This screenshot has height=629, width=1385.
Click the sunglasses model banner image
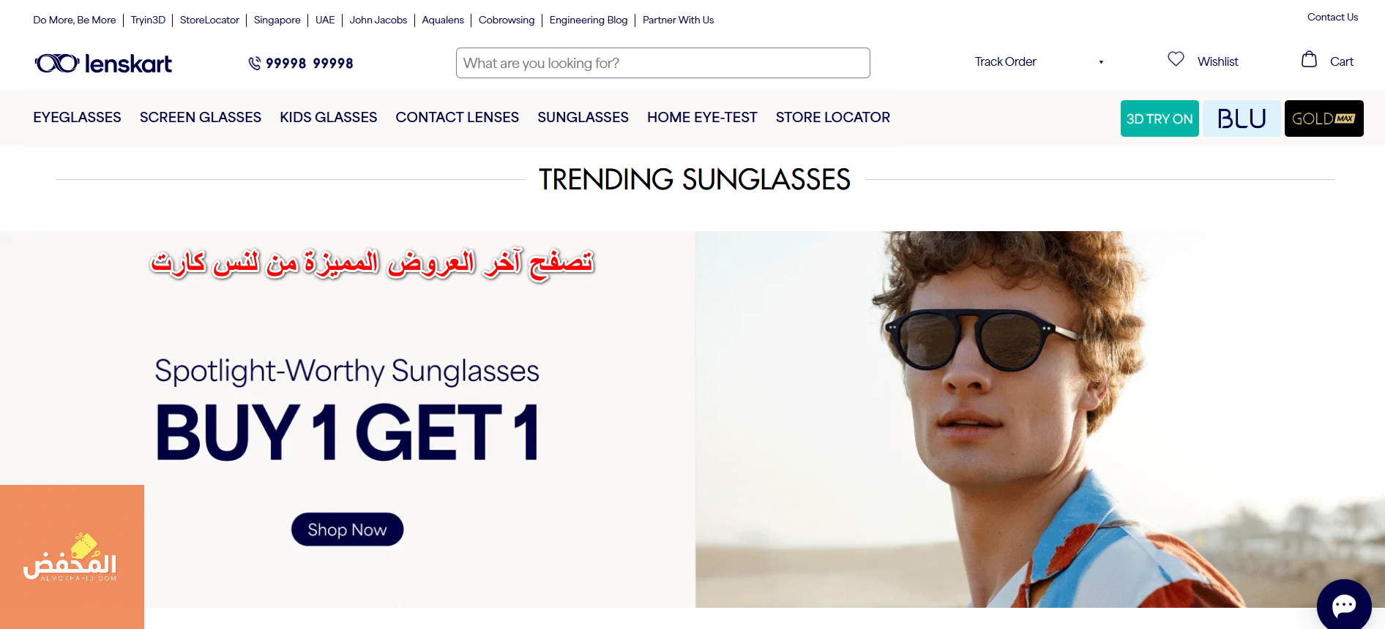1039,419
